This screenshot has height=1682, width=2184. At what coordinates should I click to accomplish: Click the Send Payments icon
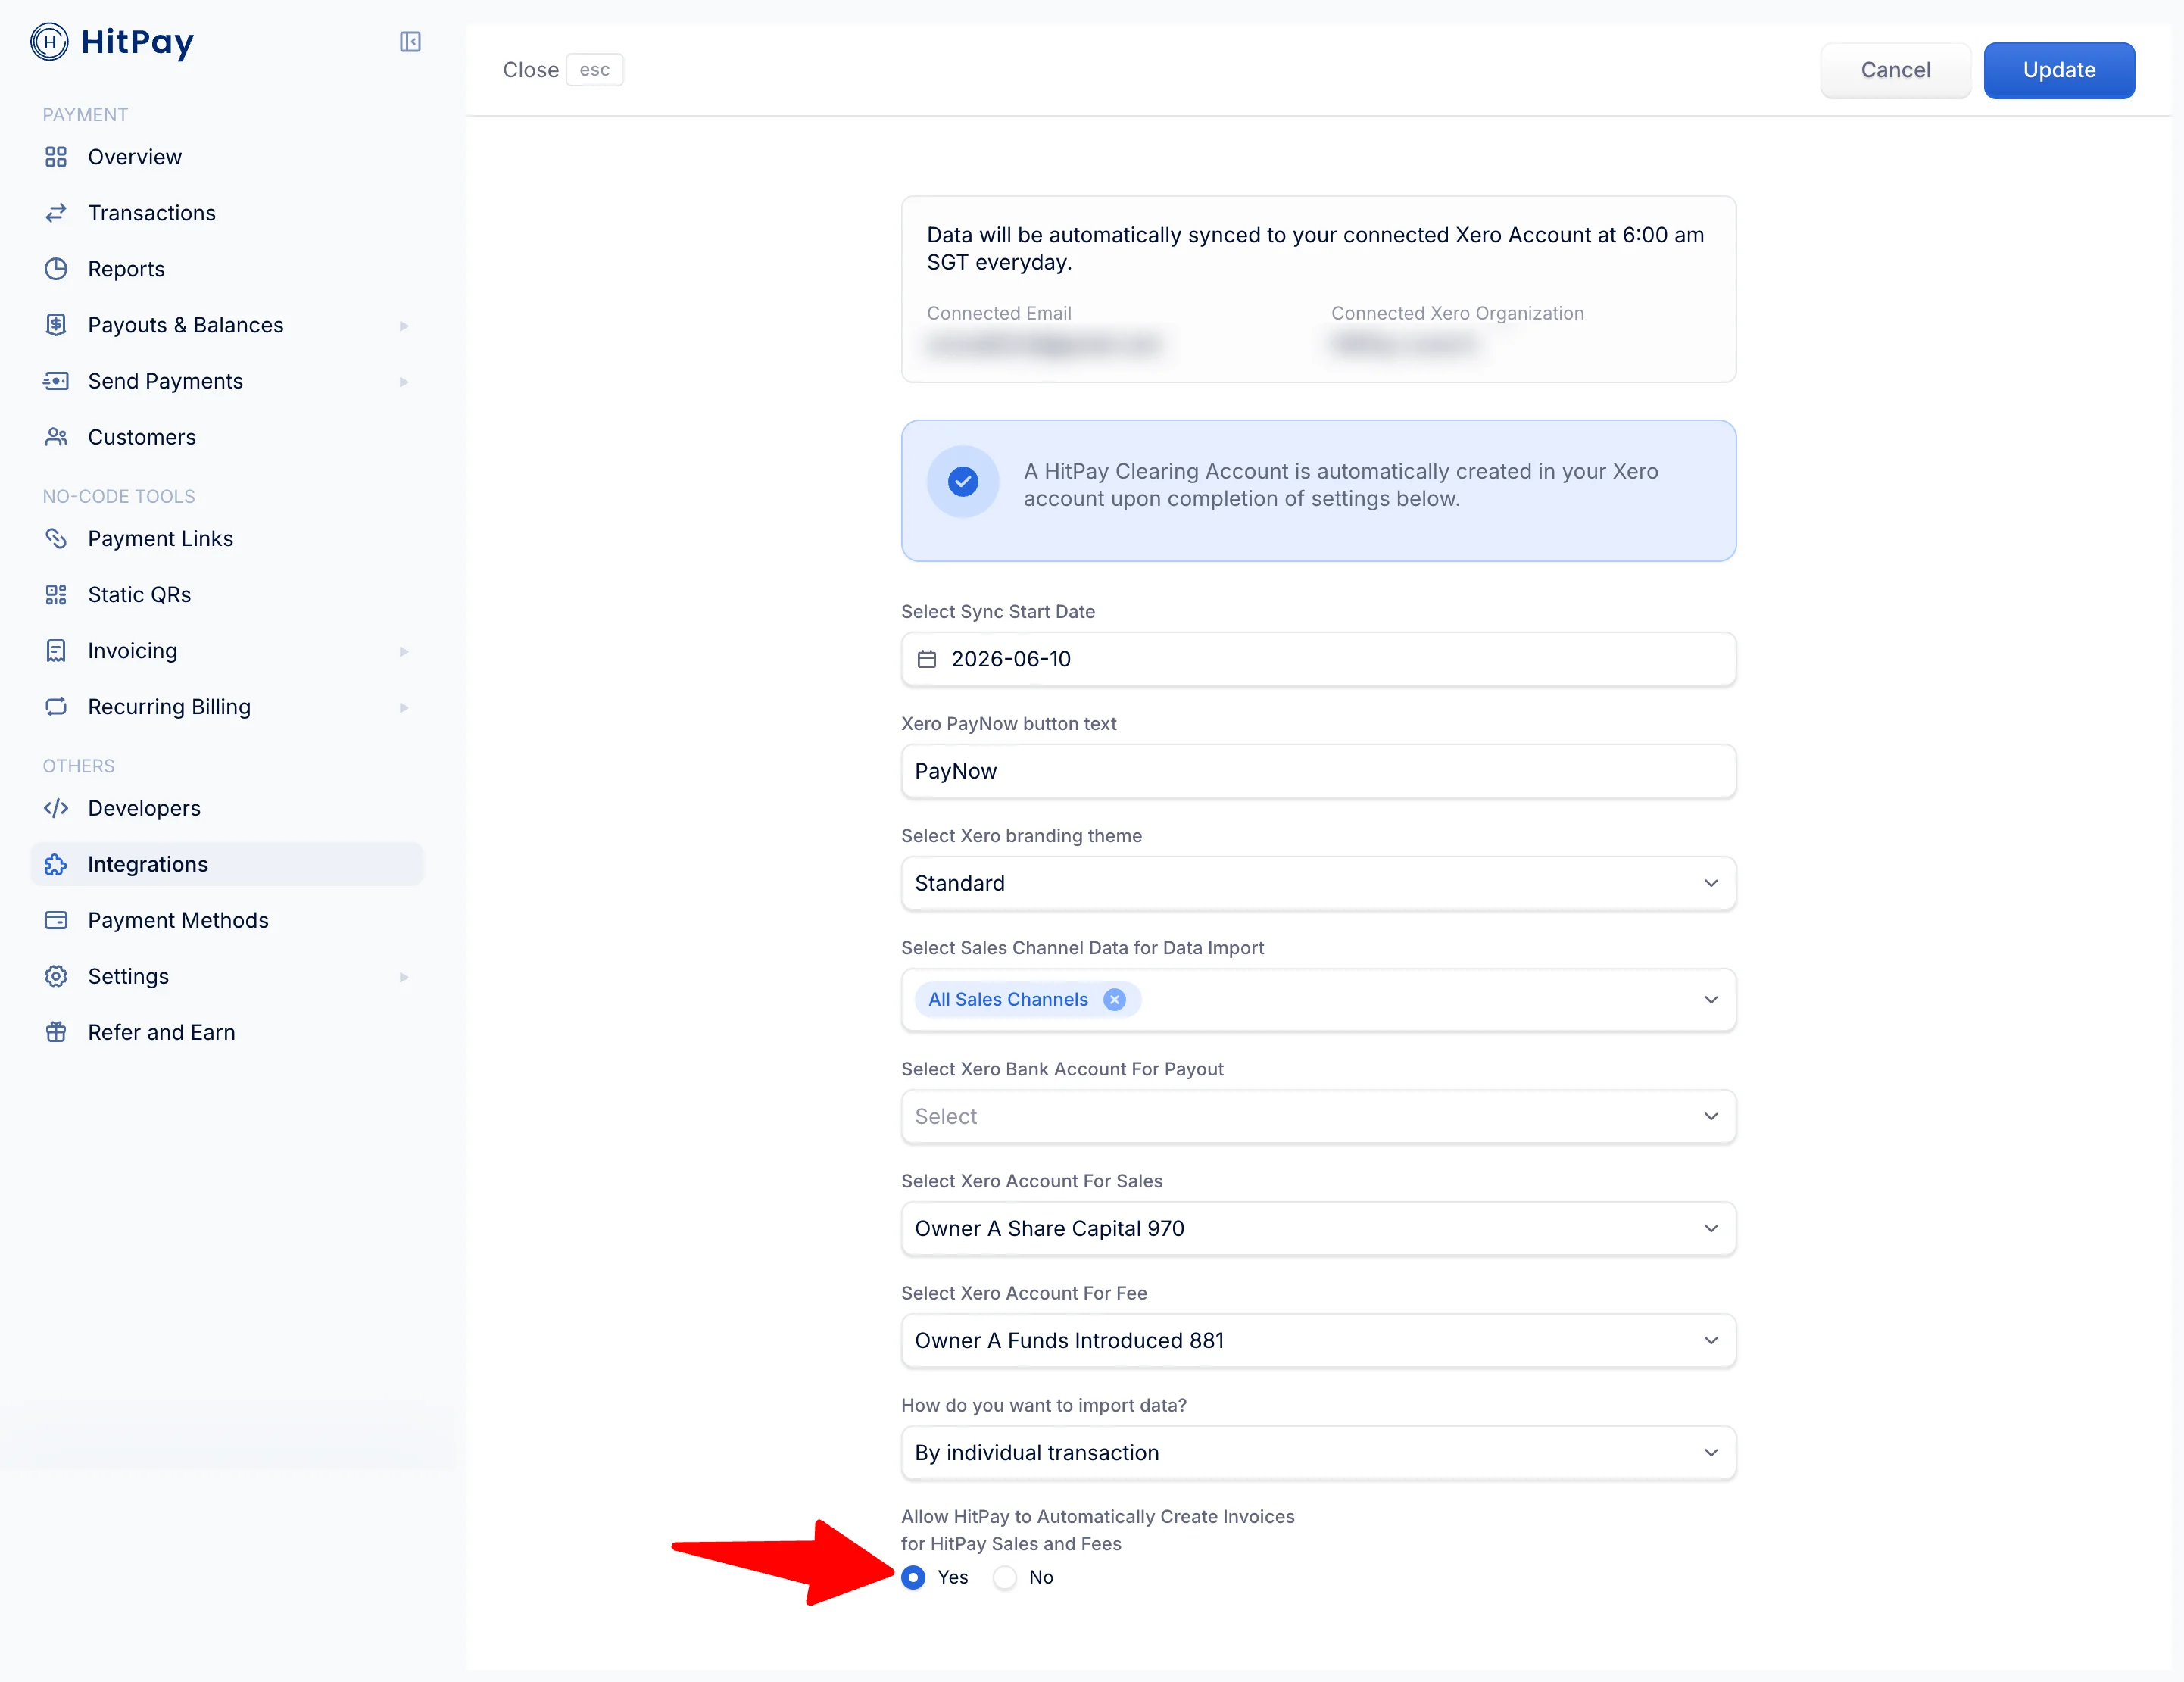click(x=56, y=381)
